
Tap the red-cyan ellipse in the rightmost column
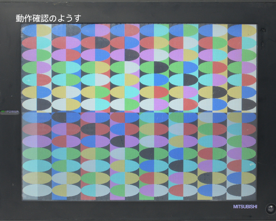click(x=242, y=43)
